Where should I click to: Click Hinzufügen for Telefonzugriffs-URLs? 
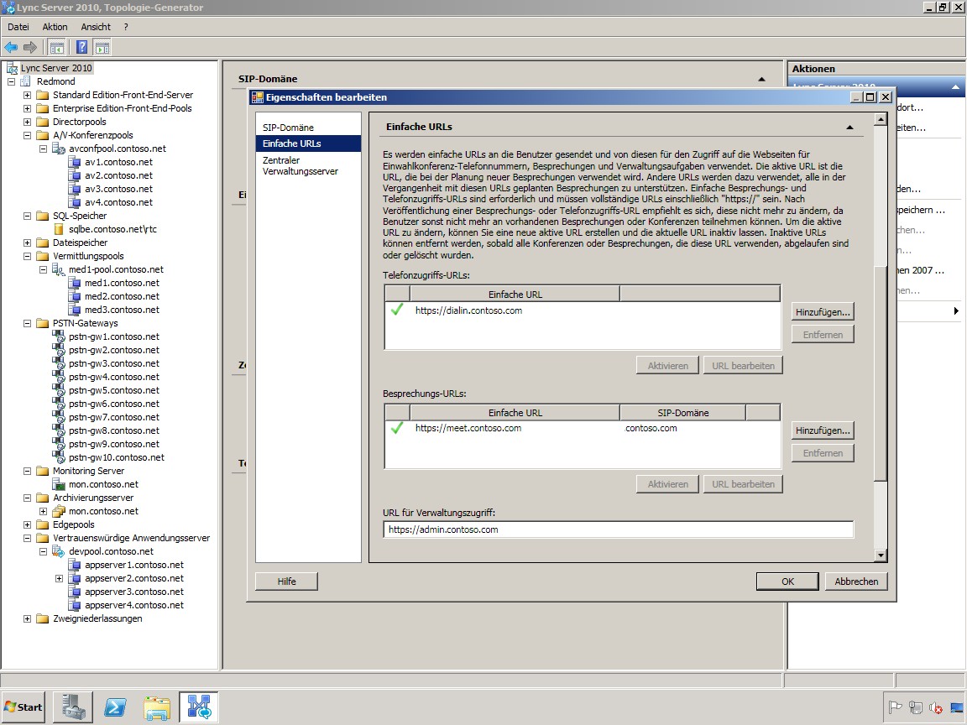(823, 312)
